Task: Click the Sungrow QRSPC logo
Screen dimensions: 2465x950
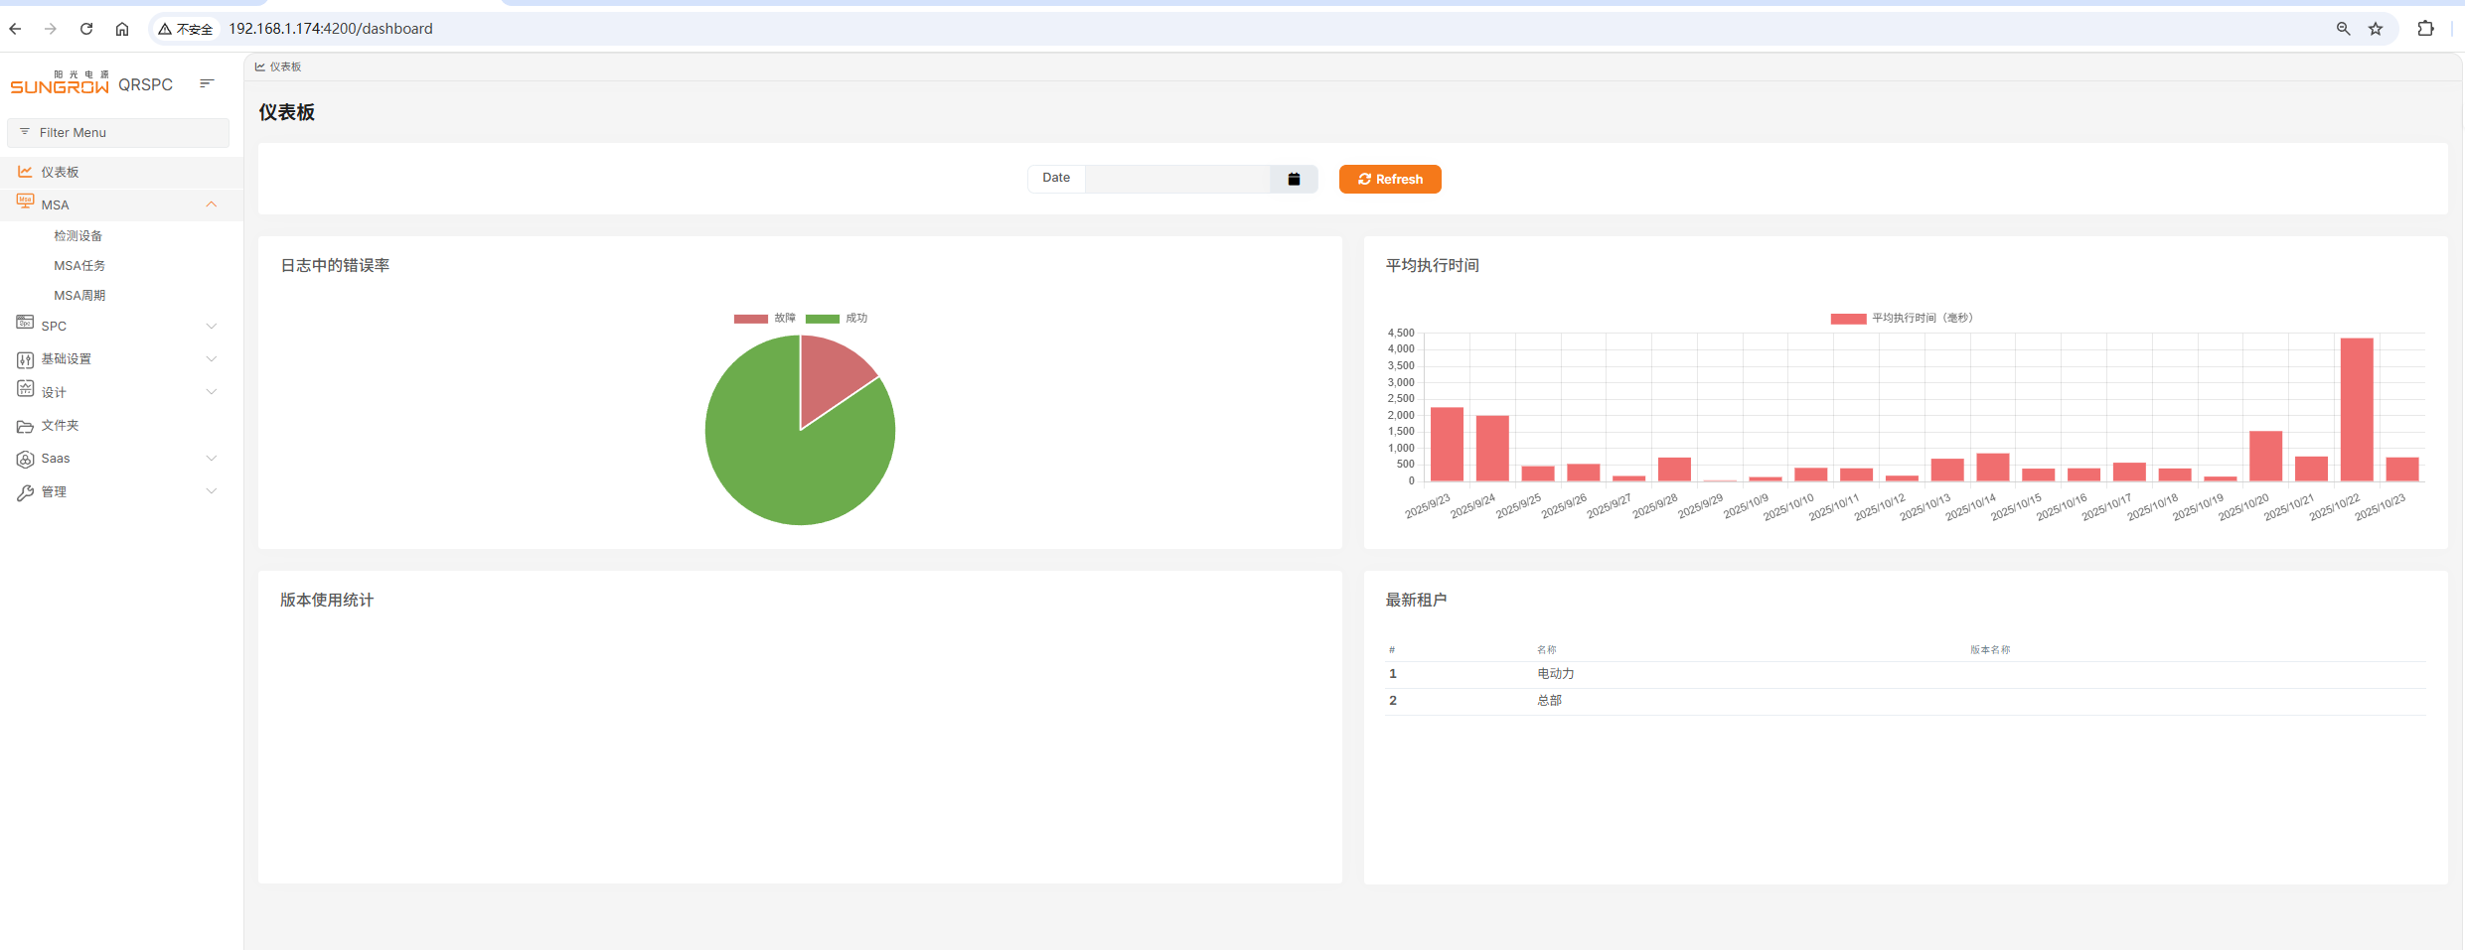Action: 91,83
